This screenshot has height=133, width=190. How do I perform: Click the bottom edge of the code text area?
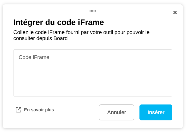tap(93, 96)
